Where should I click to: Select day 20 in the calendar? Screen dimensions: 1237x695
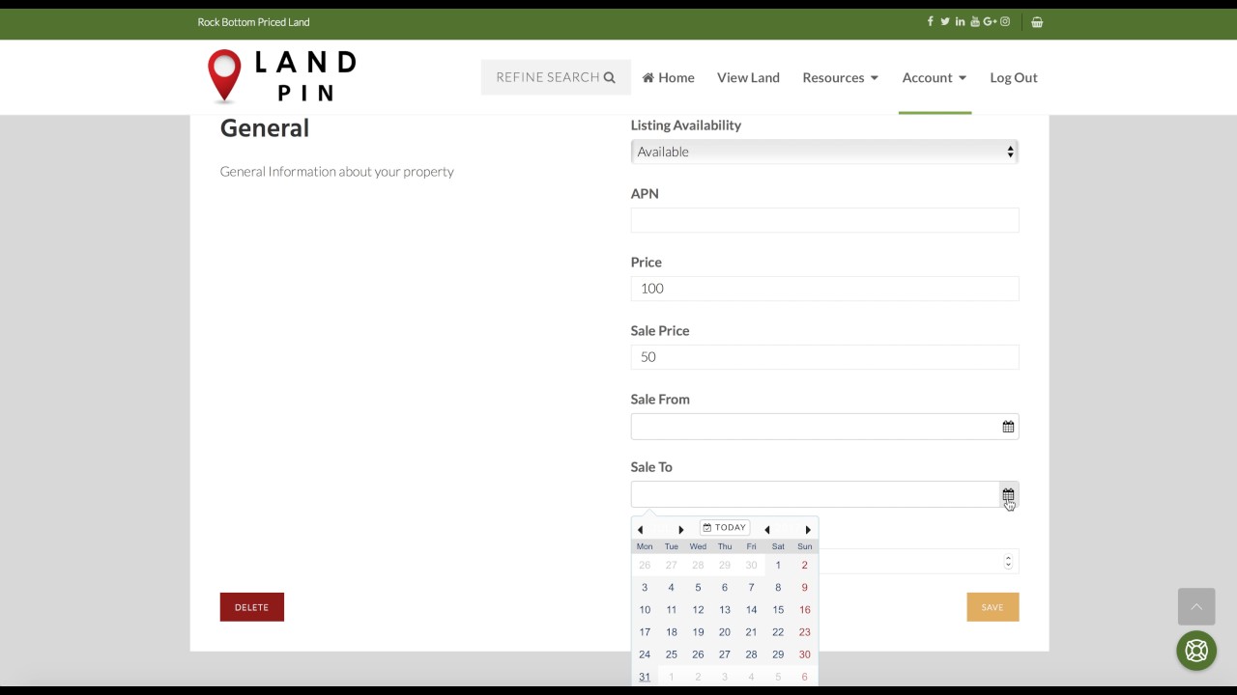tap(725, 632)
